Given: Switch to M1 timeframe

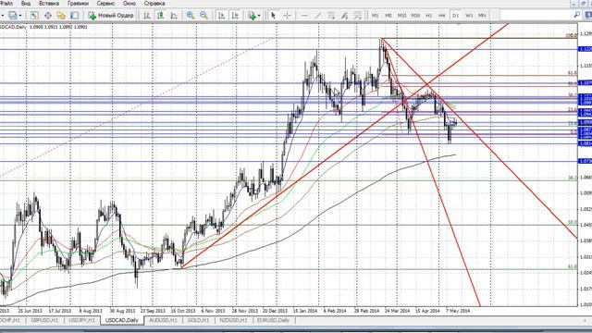Looking at the screenshot, I should click(x=375, y=16).
